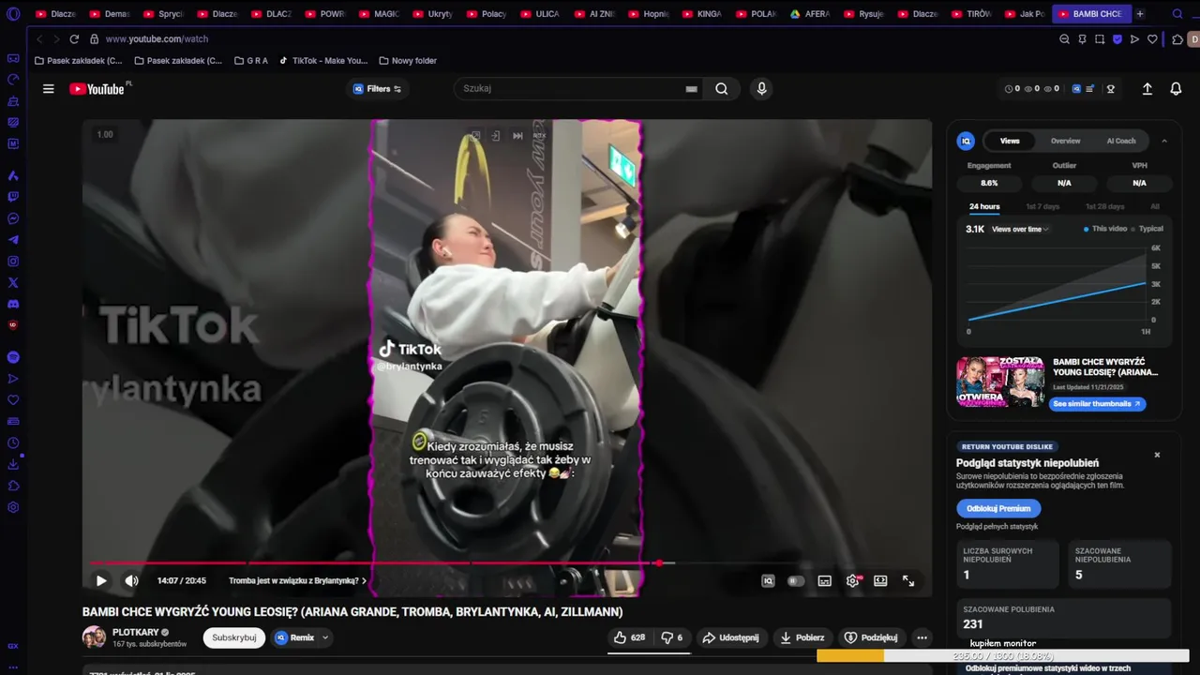Open Instagram in Opera sidebar
1200x675 pixels.
point(13,262)
